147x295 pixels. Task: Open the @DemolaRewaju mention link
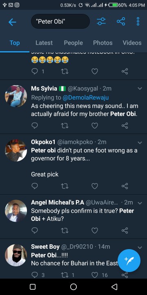[x=85, y=98]
